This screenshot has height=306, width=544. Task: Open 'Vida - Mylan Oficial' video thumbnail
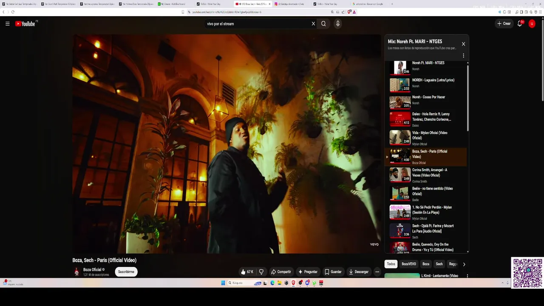pos(400,137)
